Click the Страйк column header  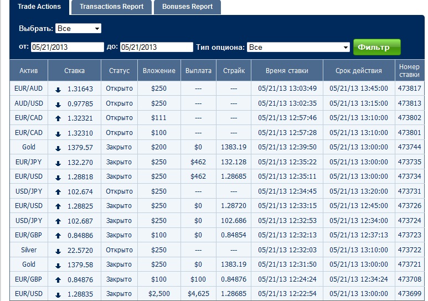click(x=234, y=71)
